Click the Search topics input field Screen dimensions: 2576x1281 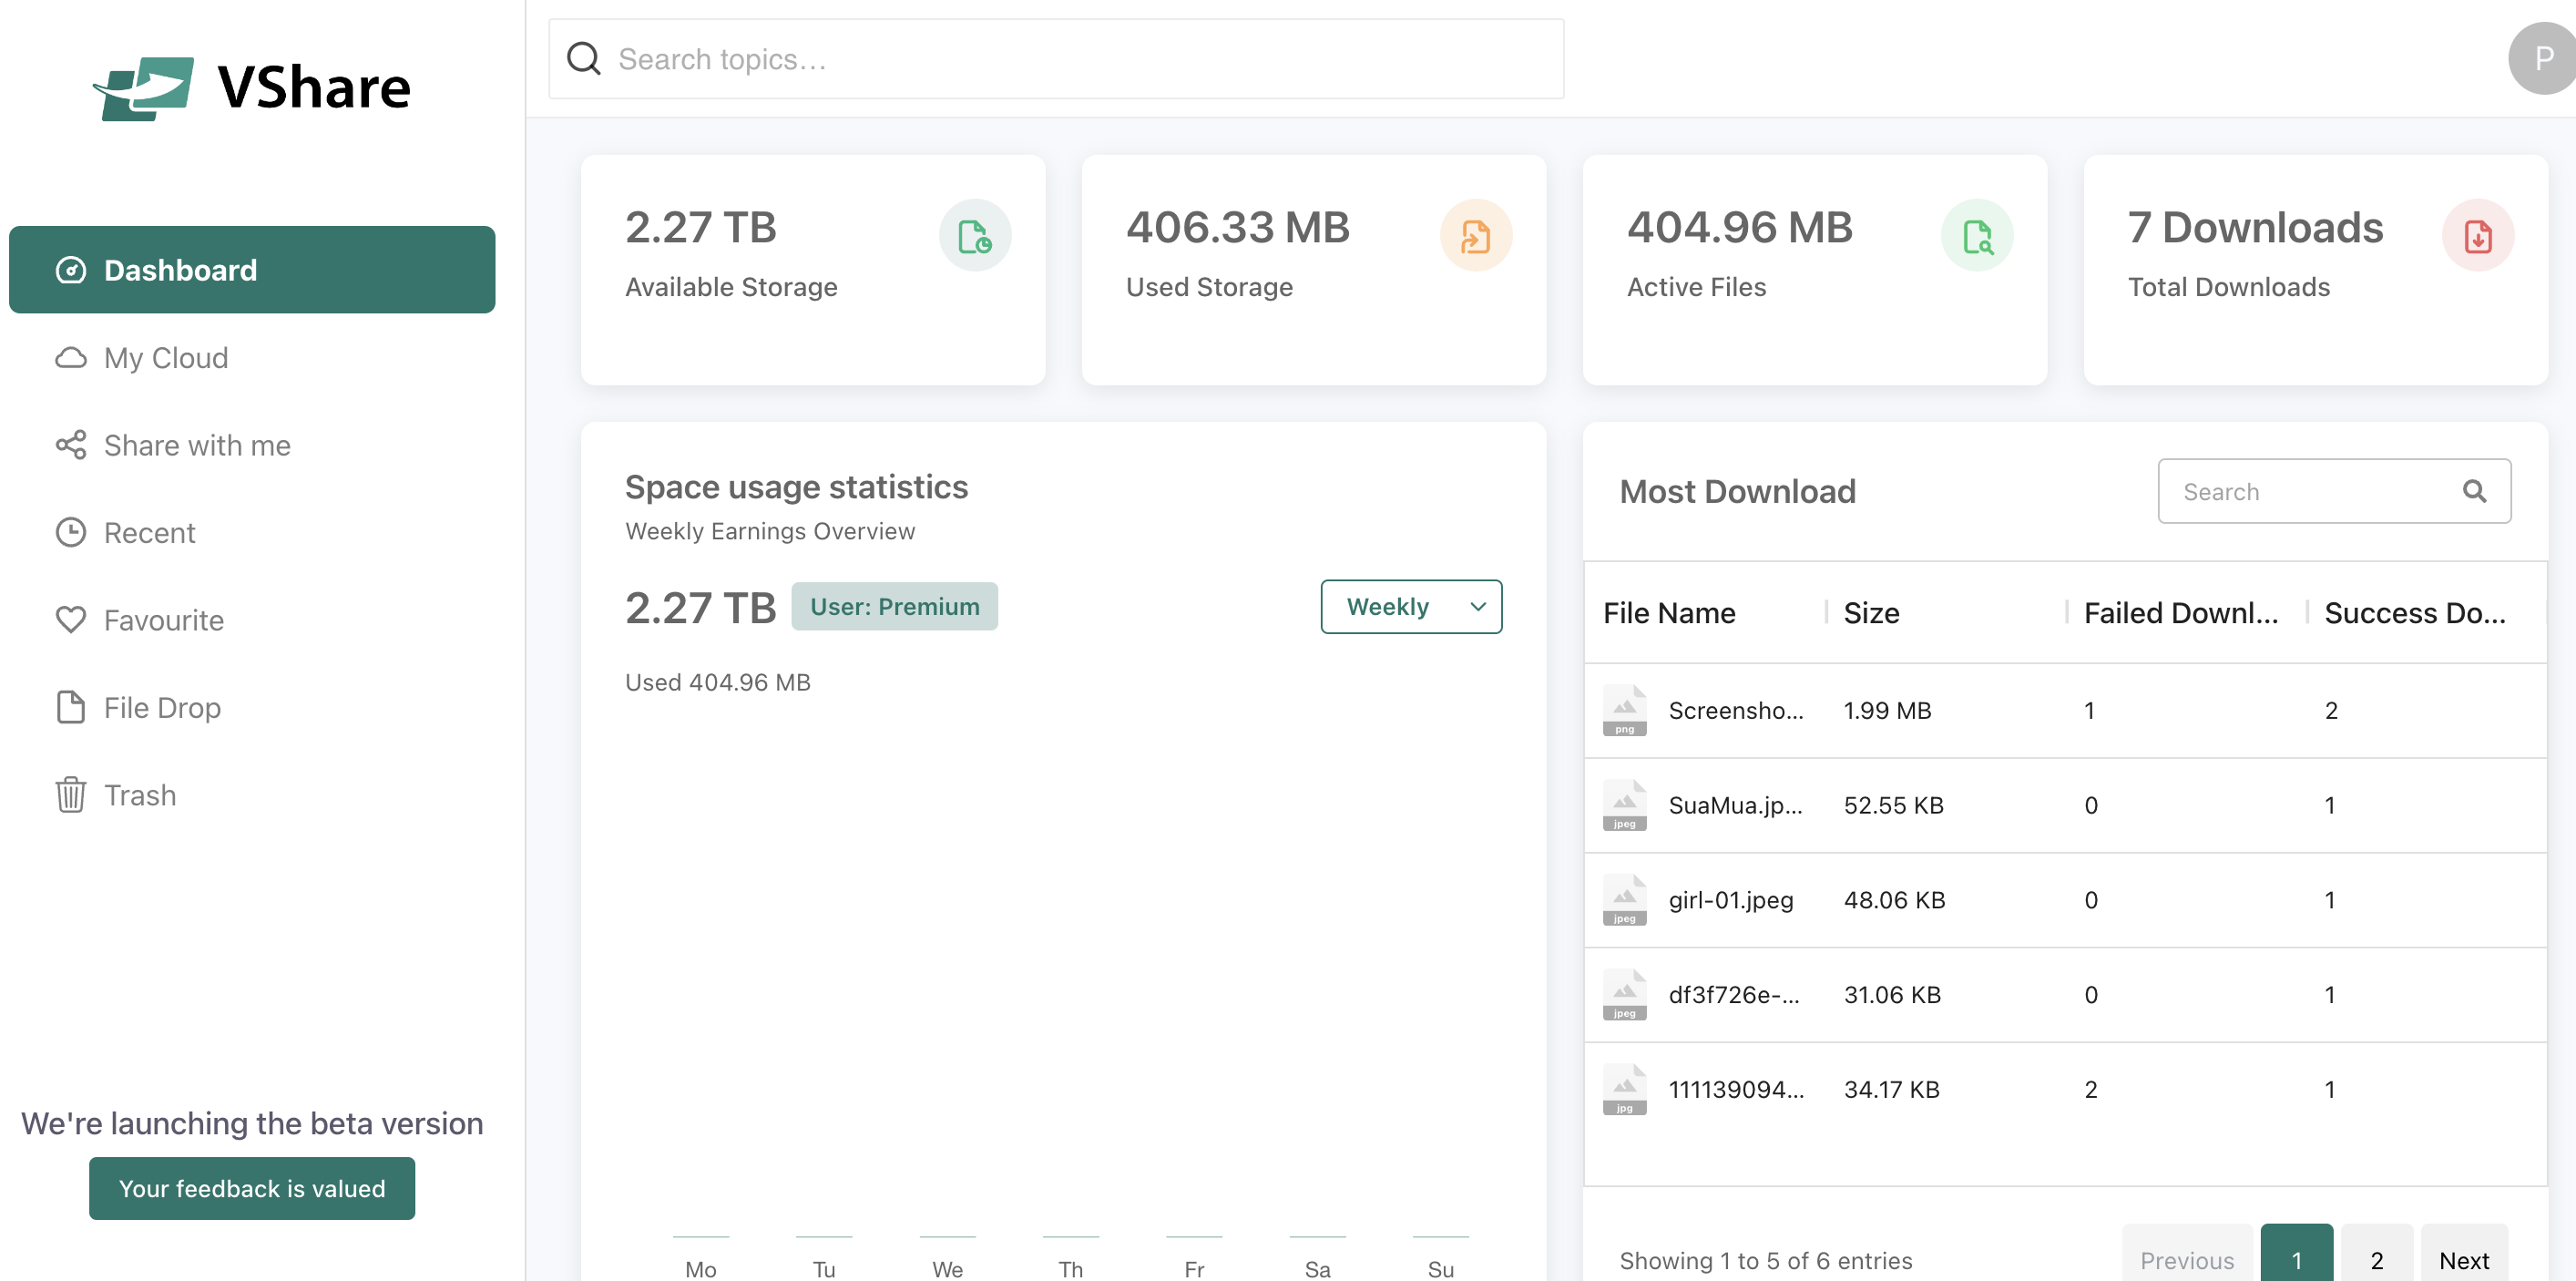coord(1056,59)
